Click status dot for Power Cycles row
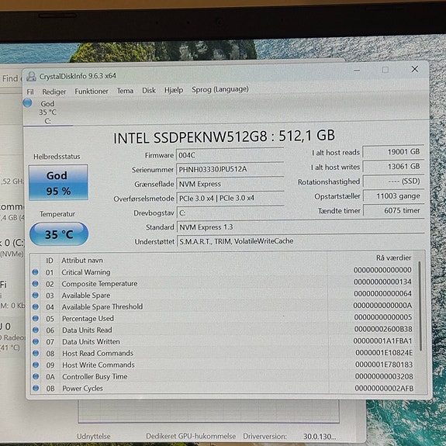The width and height of the screenshot is (446, 446). pyautogui.click(x=36, y=388)
